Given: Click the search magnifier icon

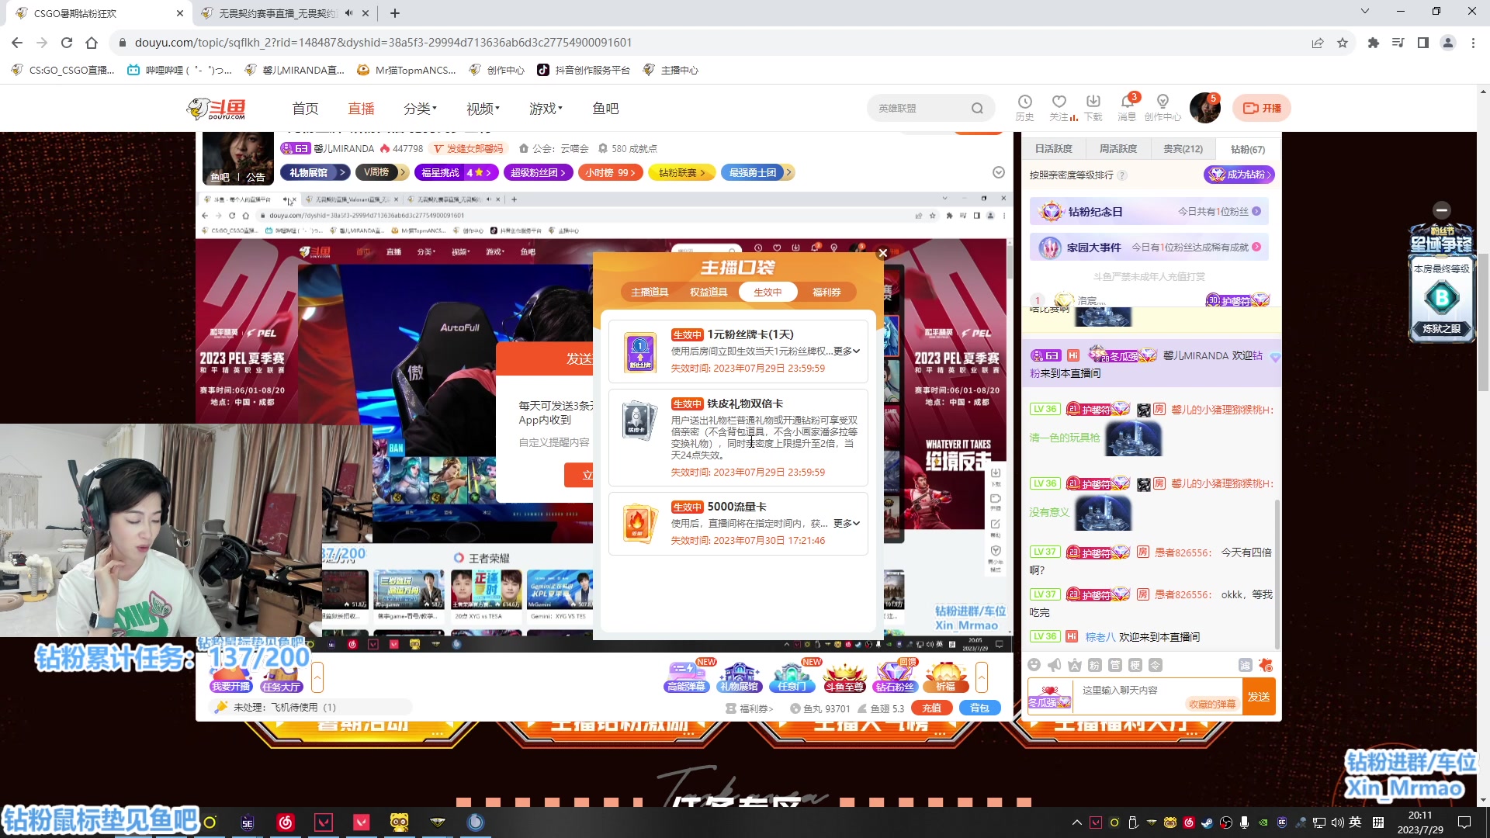Looking at the screenshot, I should [x=977, y=108].
